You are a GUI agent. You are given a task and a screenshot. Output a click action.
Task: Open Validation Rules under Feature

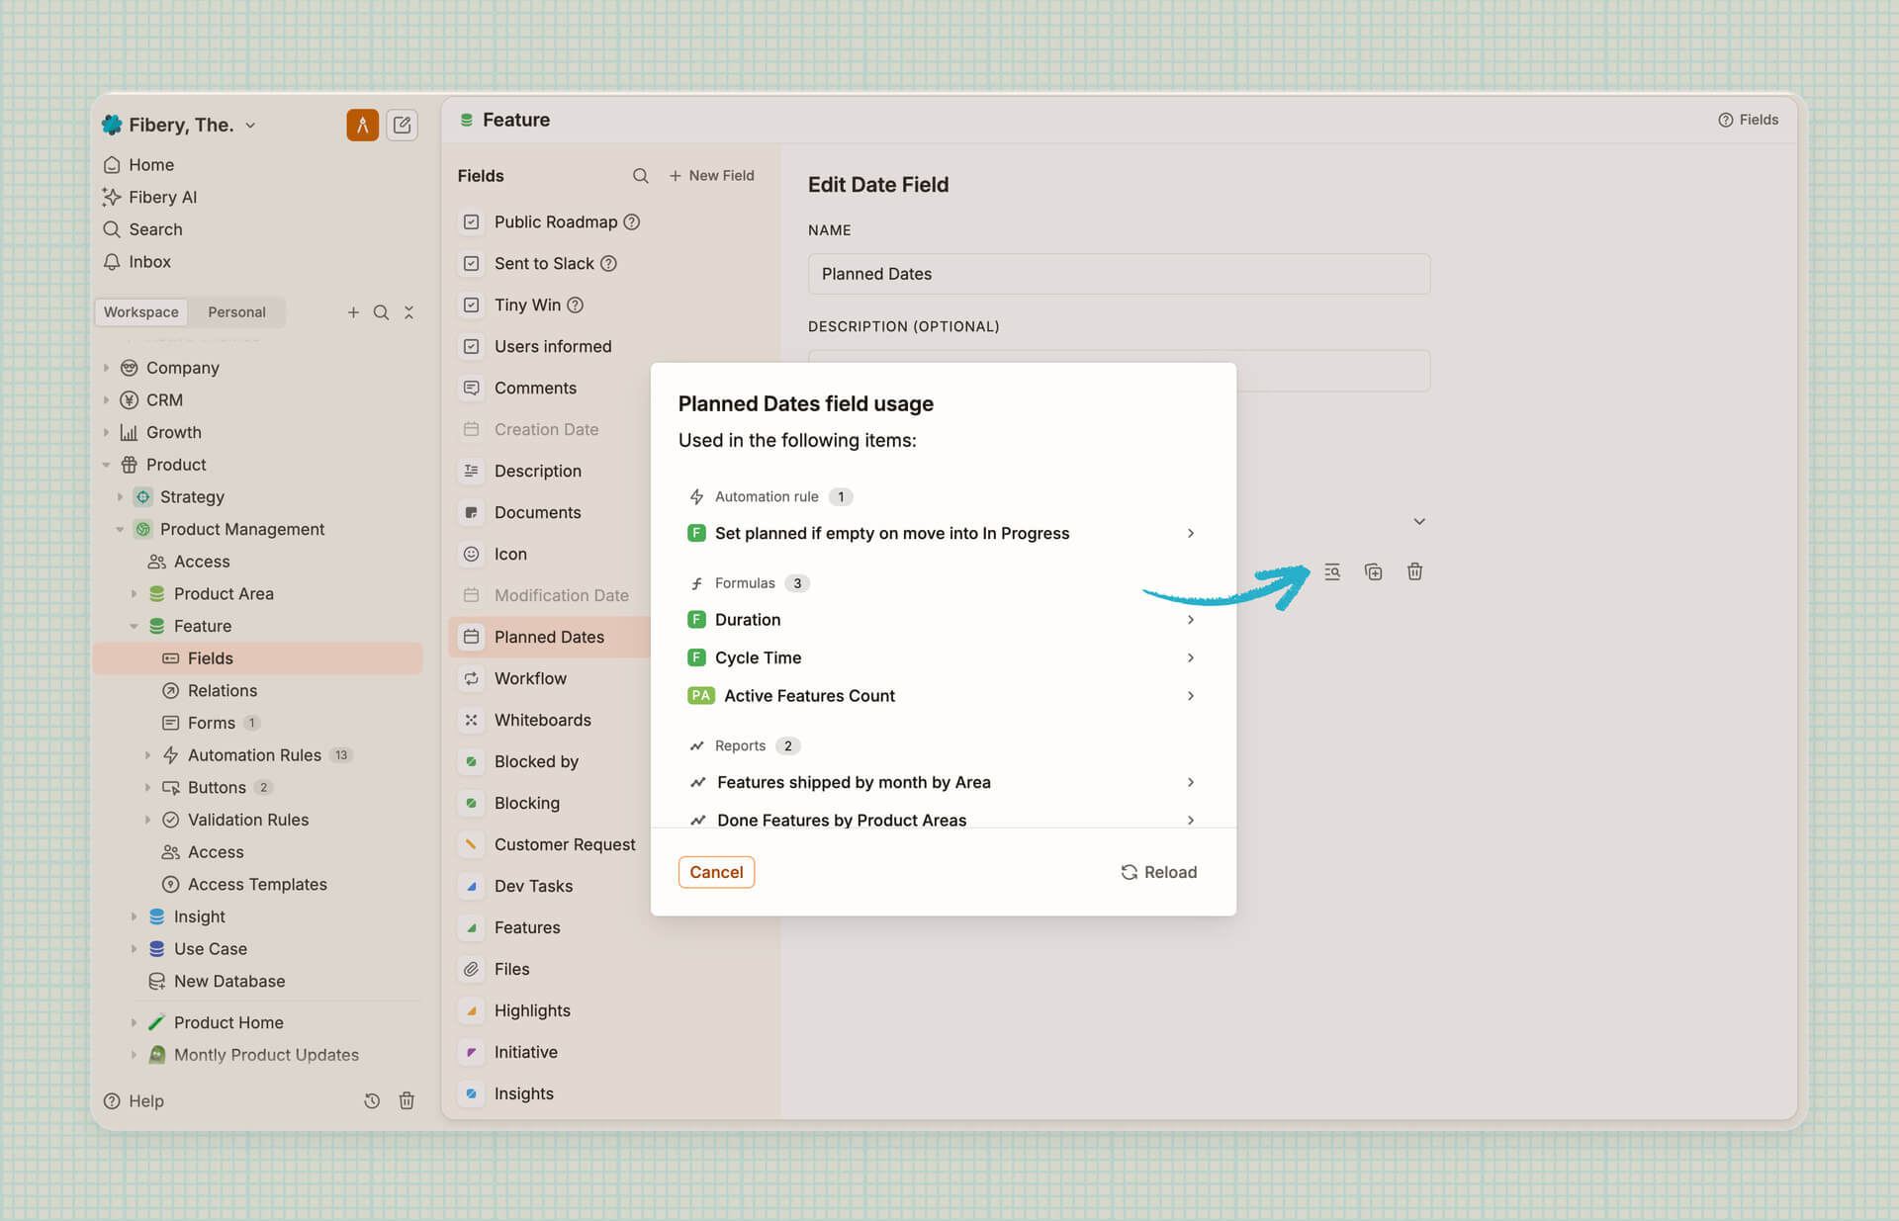(247, 820)
